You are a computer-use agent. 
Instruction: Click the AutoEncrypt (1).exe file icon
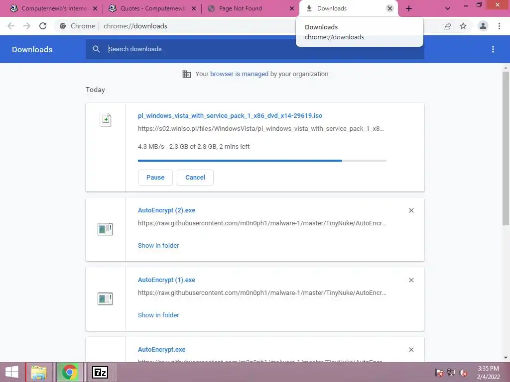[x=105, y=299]
